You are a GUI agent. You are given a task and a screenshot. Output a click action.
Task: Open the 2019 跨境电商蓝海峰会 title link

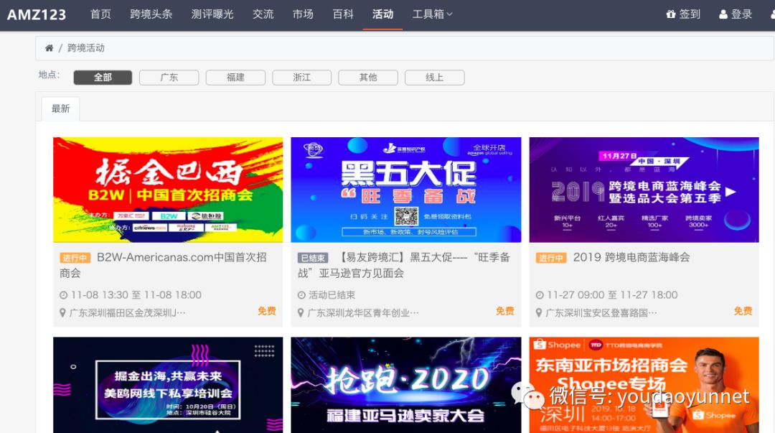[x=631, y=257]
